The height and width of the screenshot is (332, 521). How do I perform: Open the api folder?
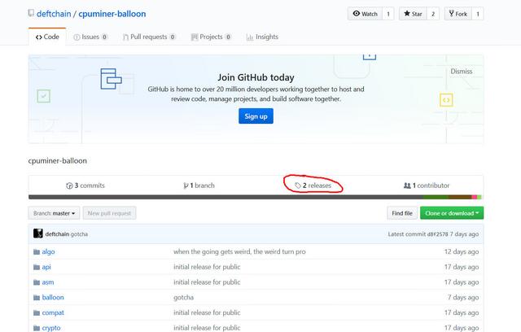click(46, 267)
